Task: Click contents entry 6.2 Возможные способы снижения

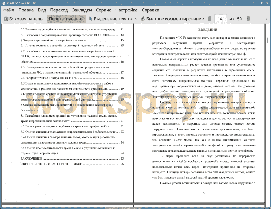Action: point(72,29)
